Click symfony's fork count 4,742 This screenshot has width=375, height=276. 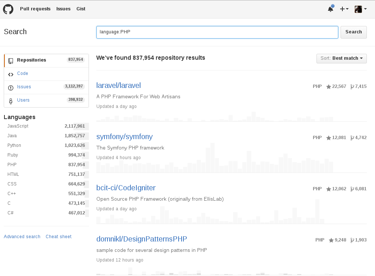pos(358,138)
